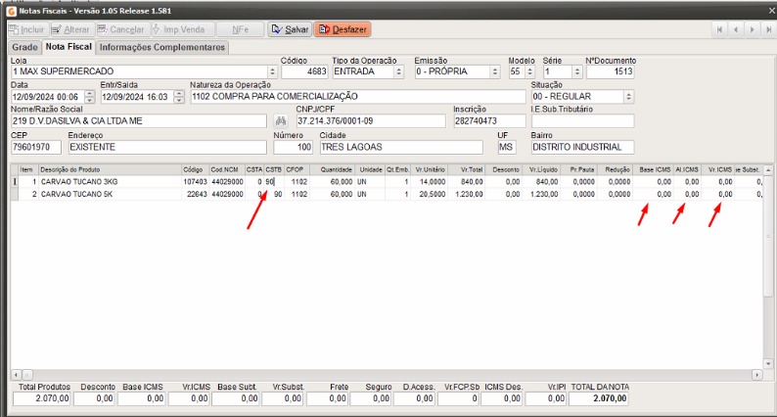Image resolution: width=777 pixels, height=417 pixels.
Task: Click the Loja field spinner
Action: 272,71
